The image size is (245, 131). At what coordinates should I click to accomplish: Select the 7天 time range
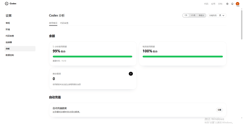186,16
